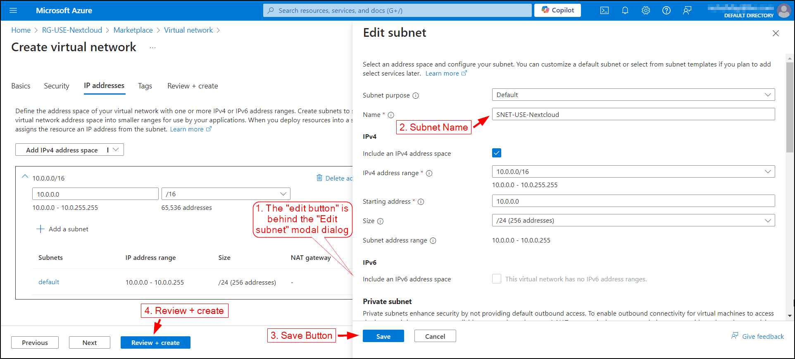Open the IPv4 address range dropdown
Image resolution: width=795 pixels, height=359 pixels.
(633, 171)
